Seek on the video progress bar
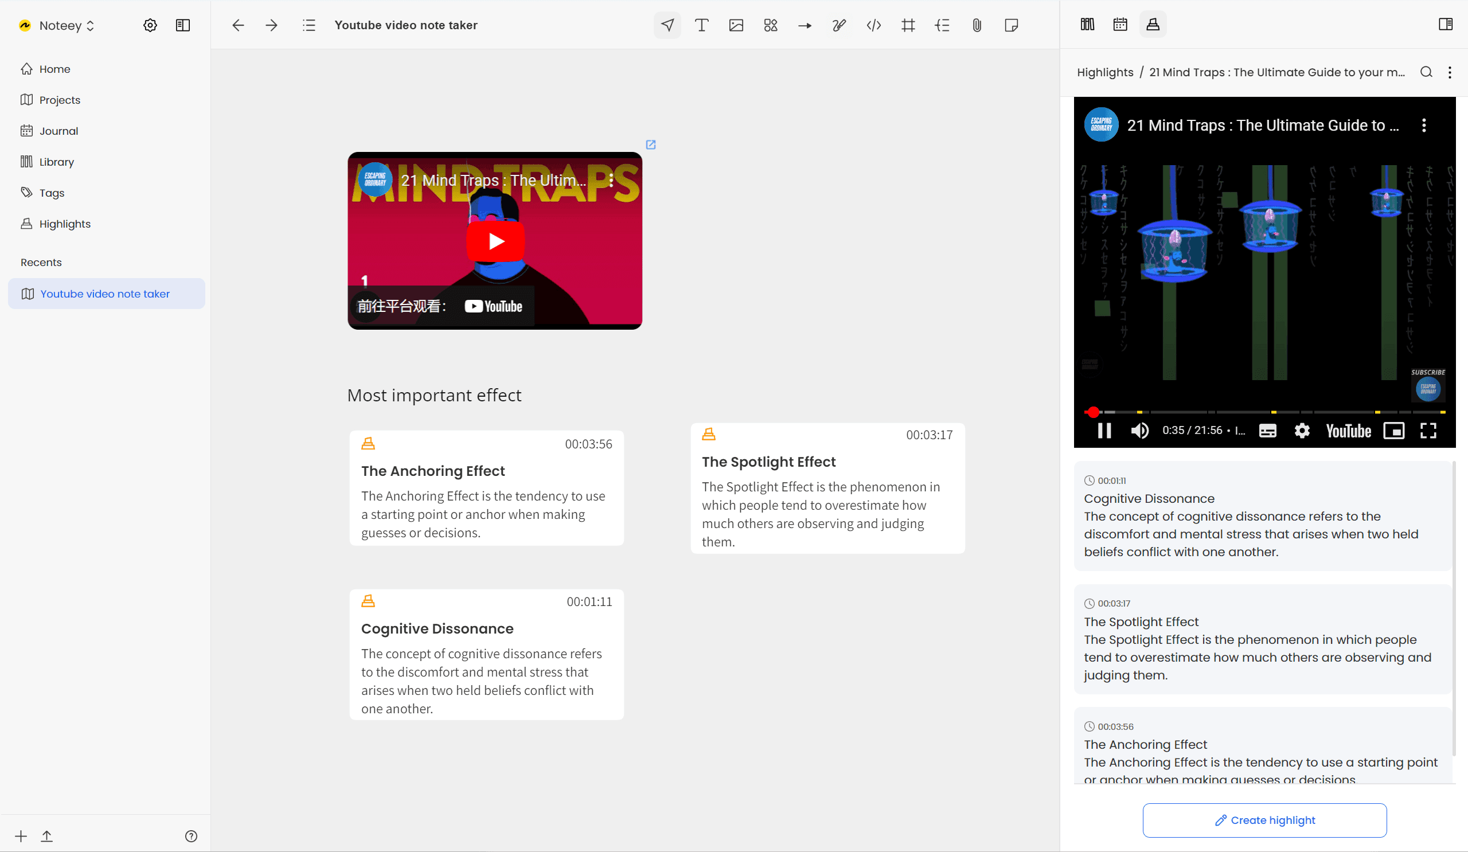 click(1264, 412)
